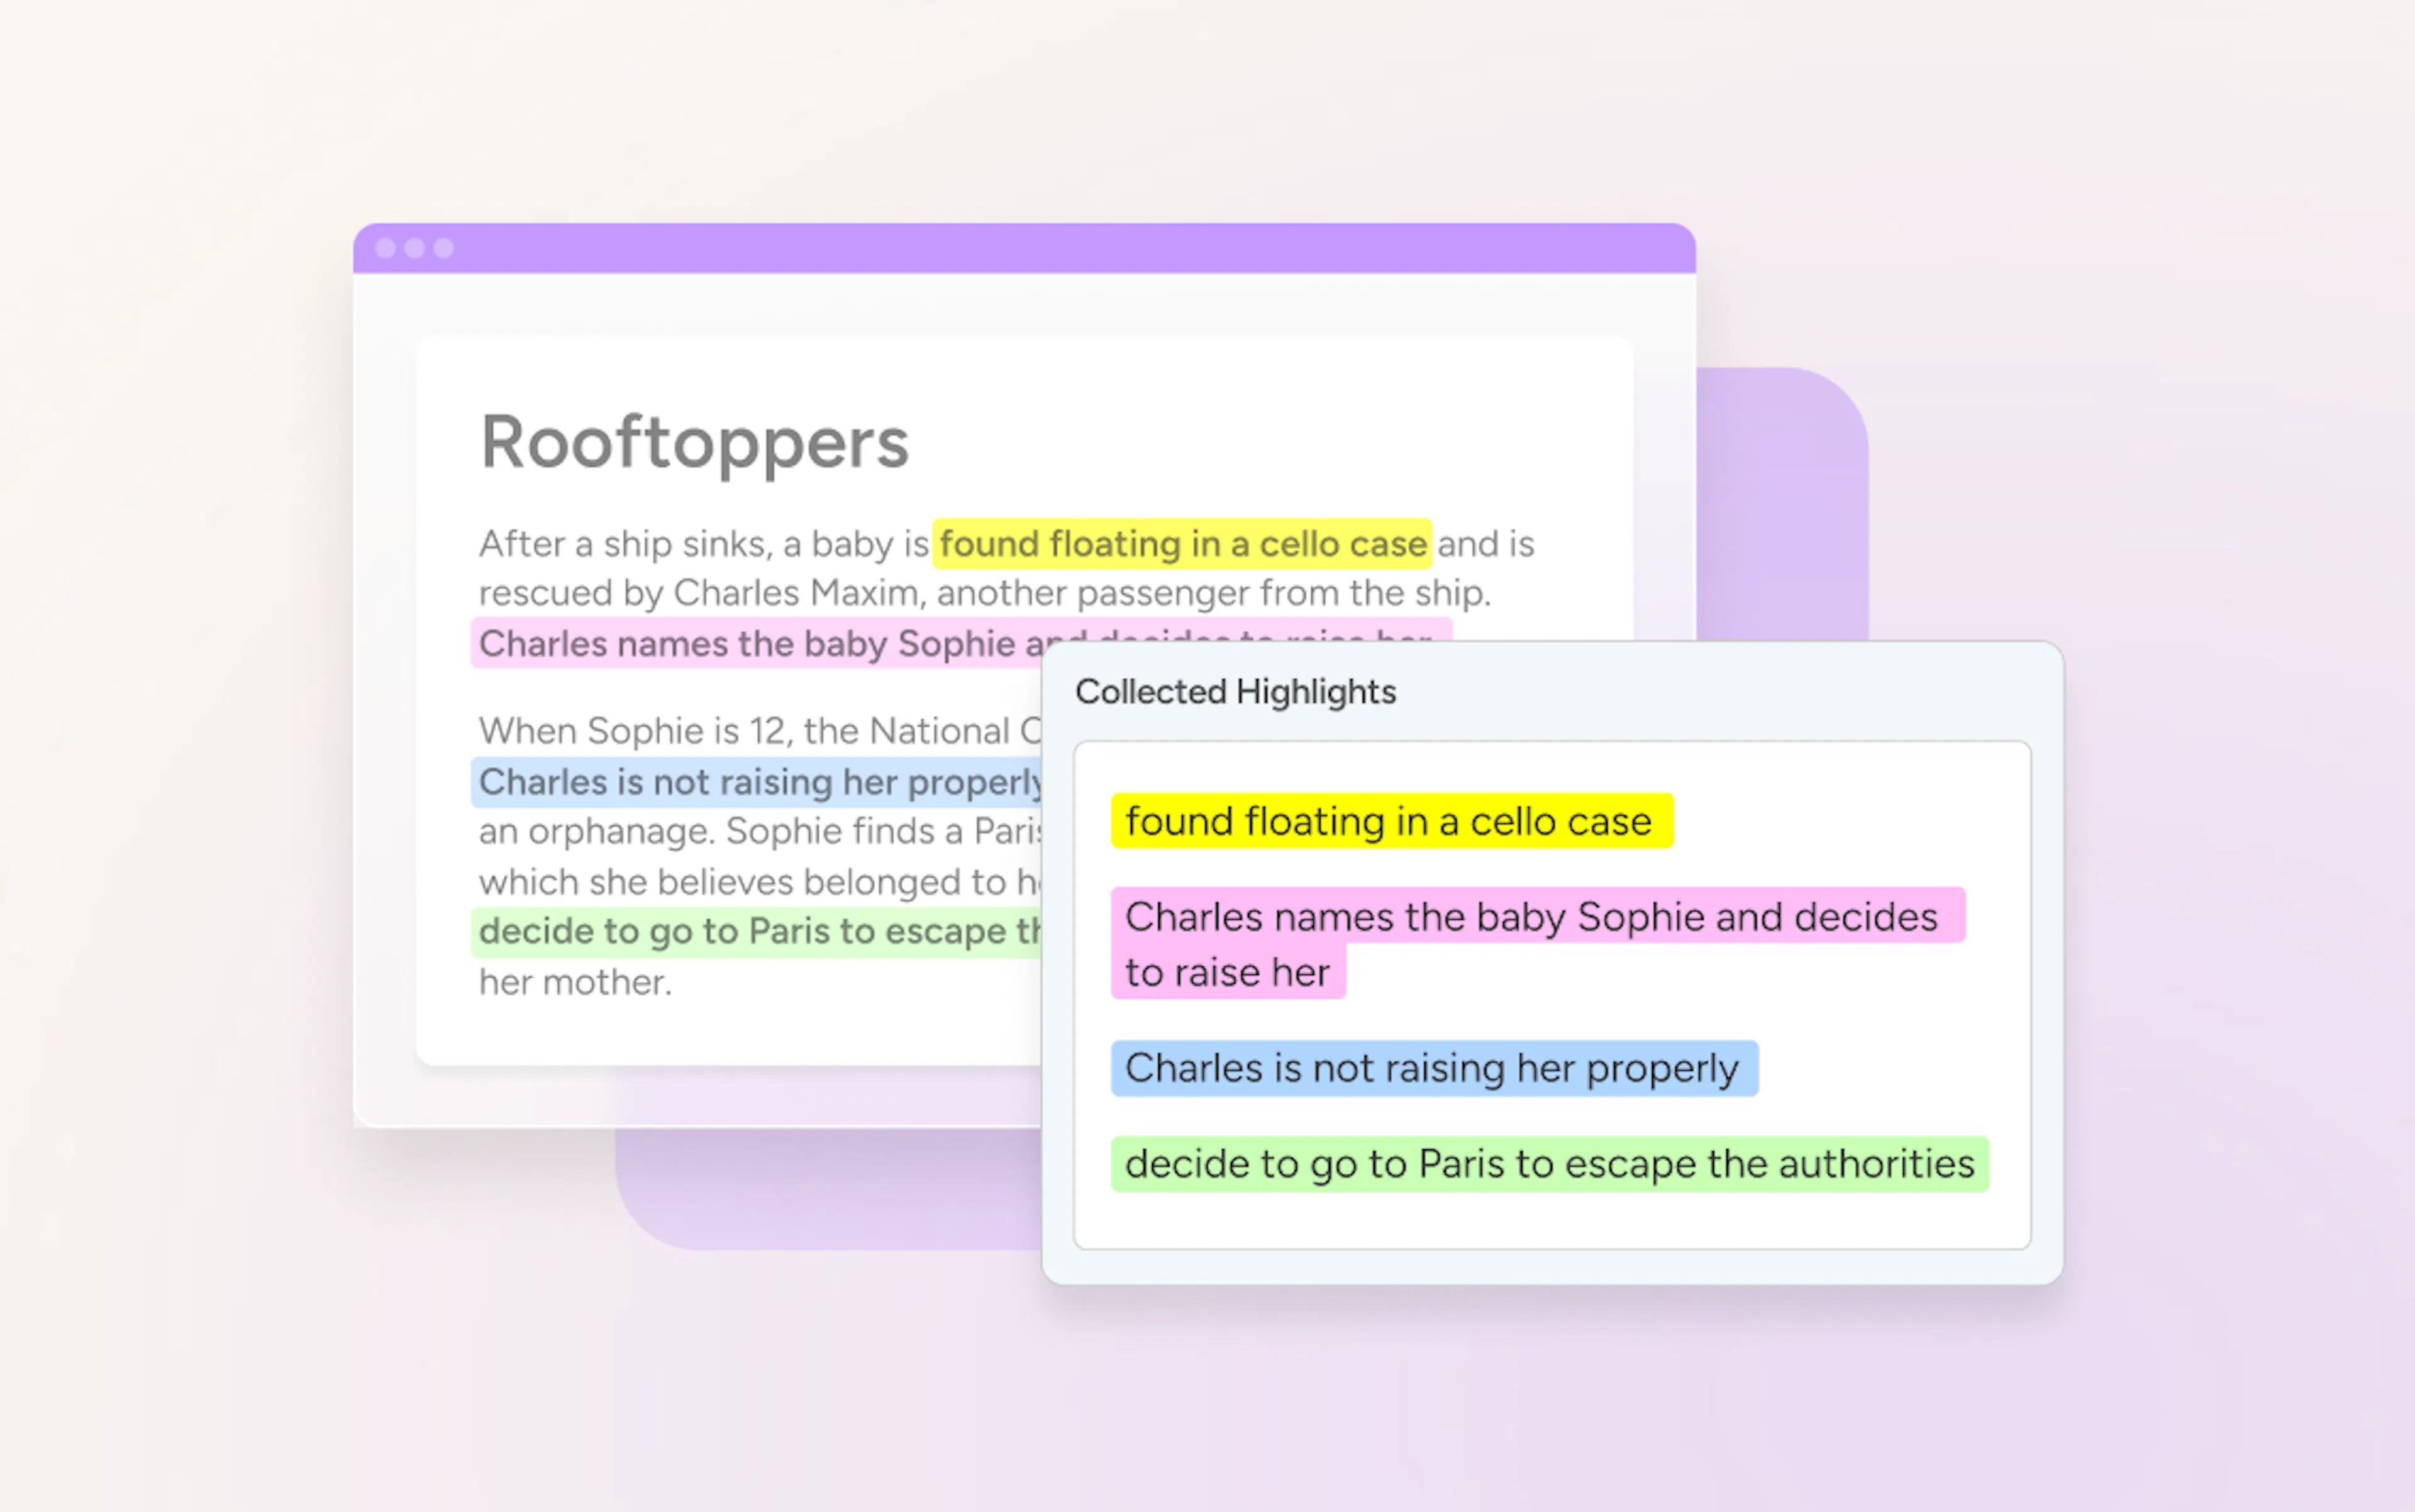This screenshot has height=1512, width=2415.
Task: Open collected green 'decide to go to Paris to escape the authorities'
Action: [x=1550, y=1164]
